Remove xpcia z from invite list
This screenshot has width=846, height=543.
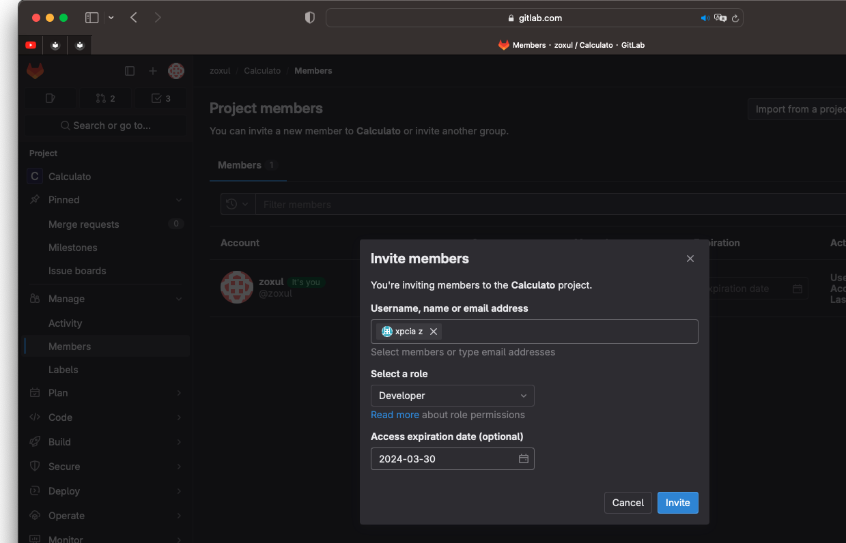pos(434,332)
